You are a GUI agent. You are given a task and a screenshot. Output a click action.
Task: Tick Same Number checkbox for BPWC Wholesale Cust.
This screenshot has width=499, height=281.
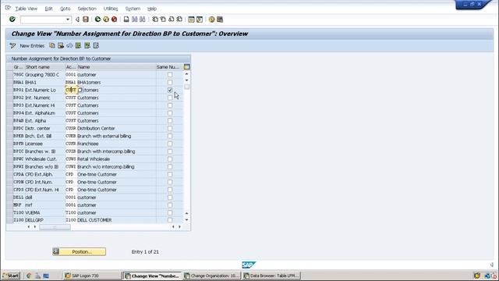click(x=170, y=159)
